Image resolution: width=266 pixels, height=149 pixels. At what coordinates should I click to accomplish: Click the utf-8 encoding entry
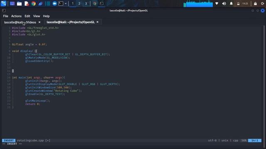coord(212,140)
